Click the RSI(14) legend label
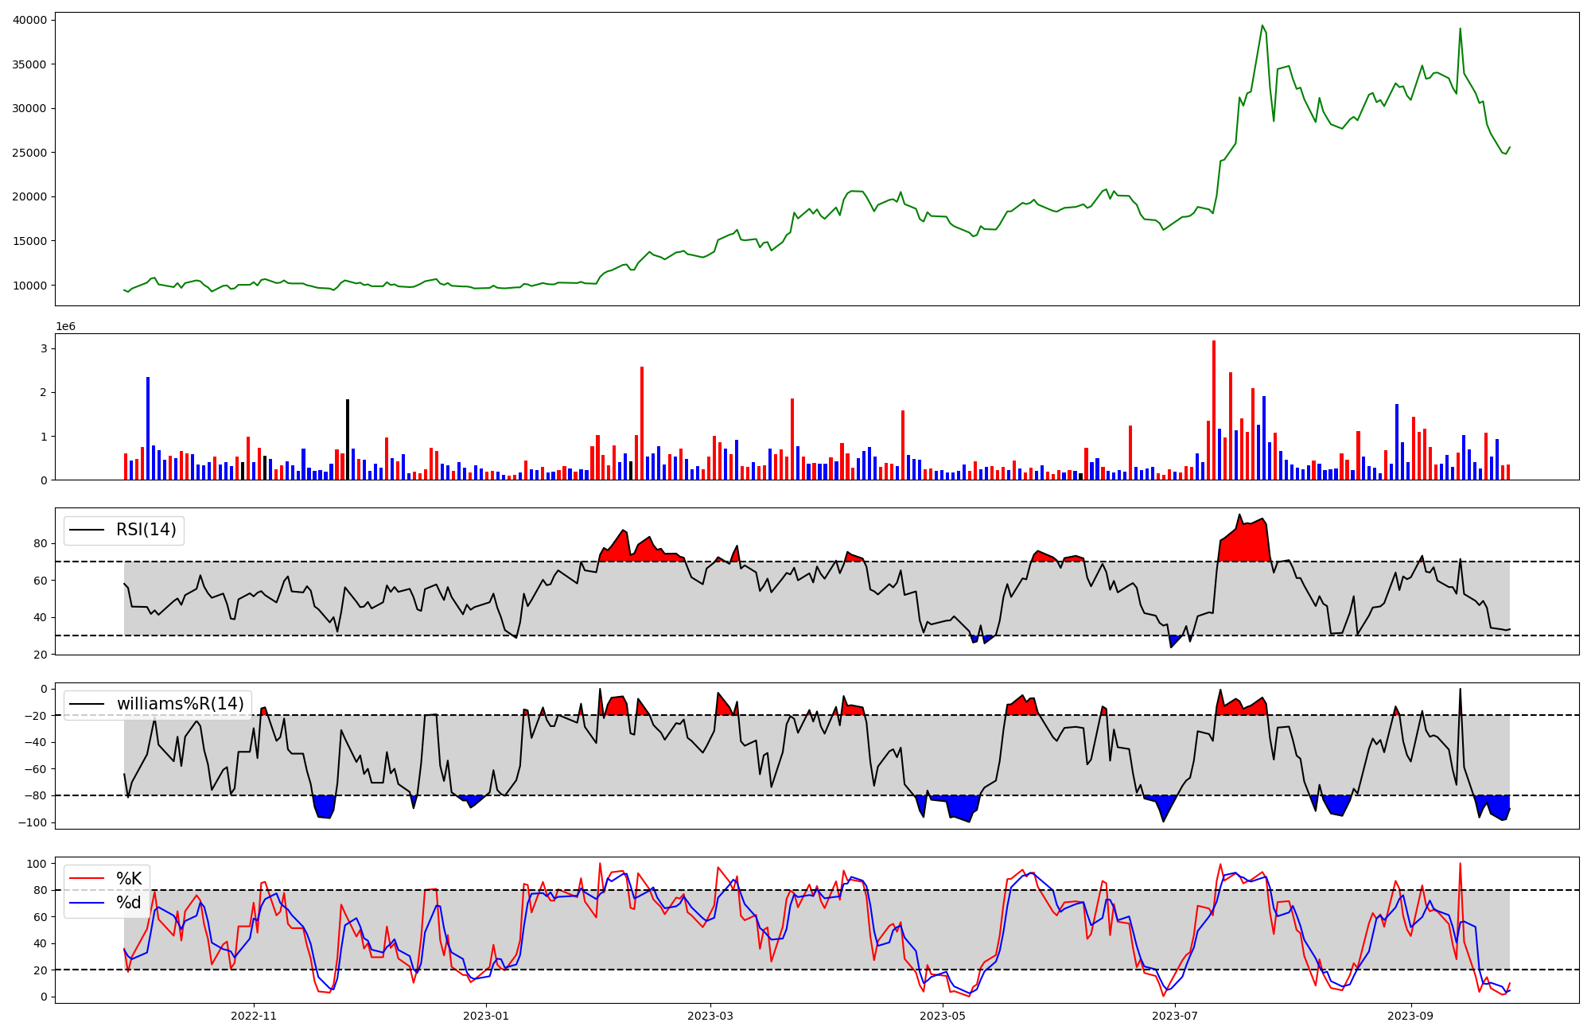Screen dimensions: 1591x1034 pyautogui.click(x=146, y=530)
